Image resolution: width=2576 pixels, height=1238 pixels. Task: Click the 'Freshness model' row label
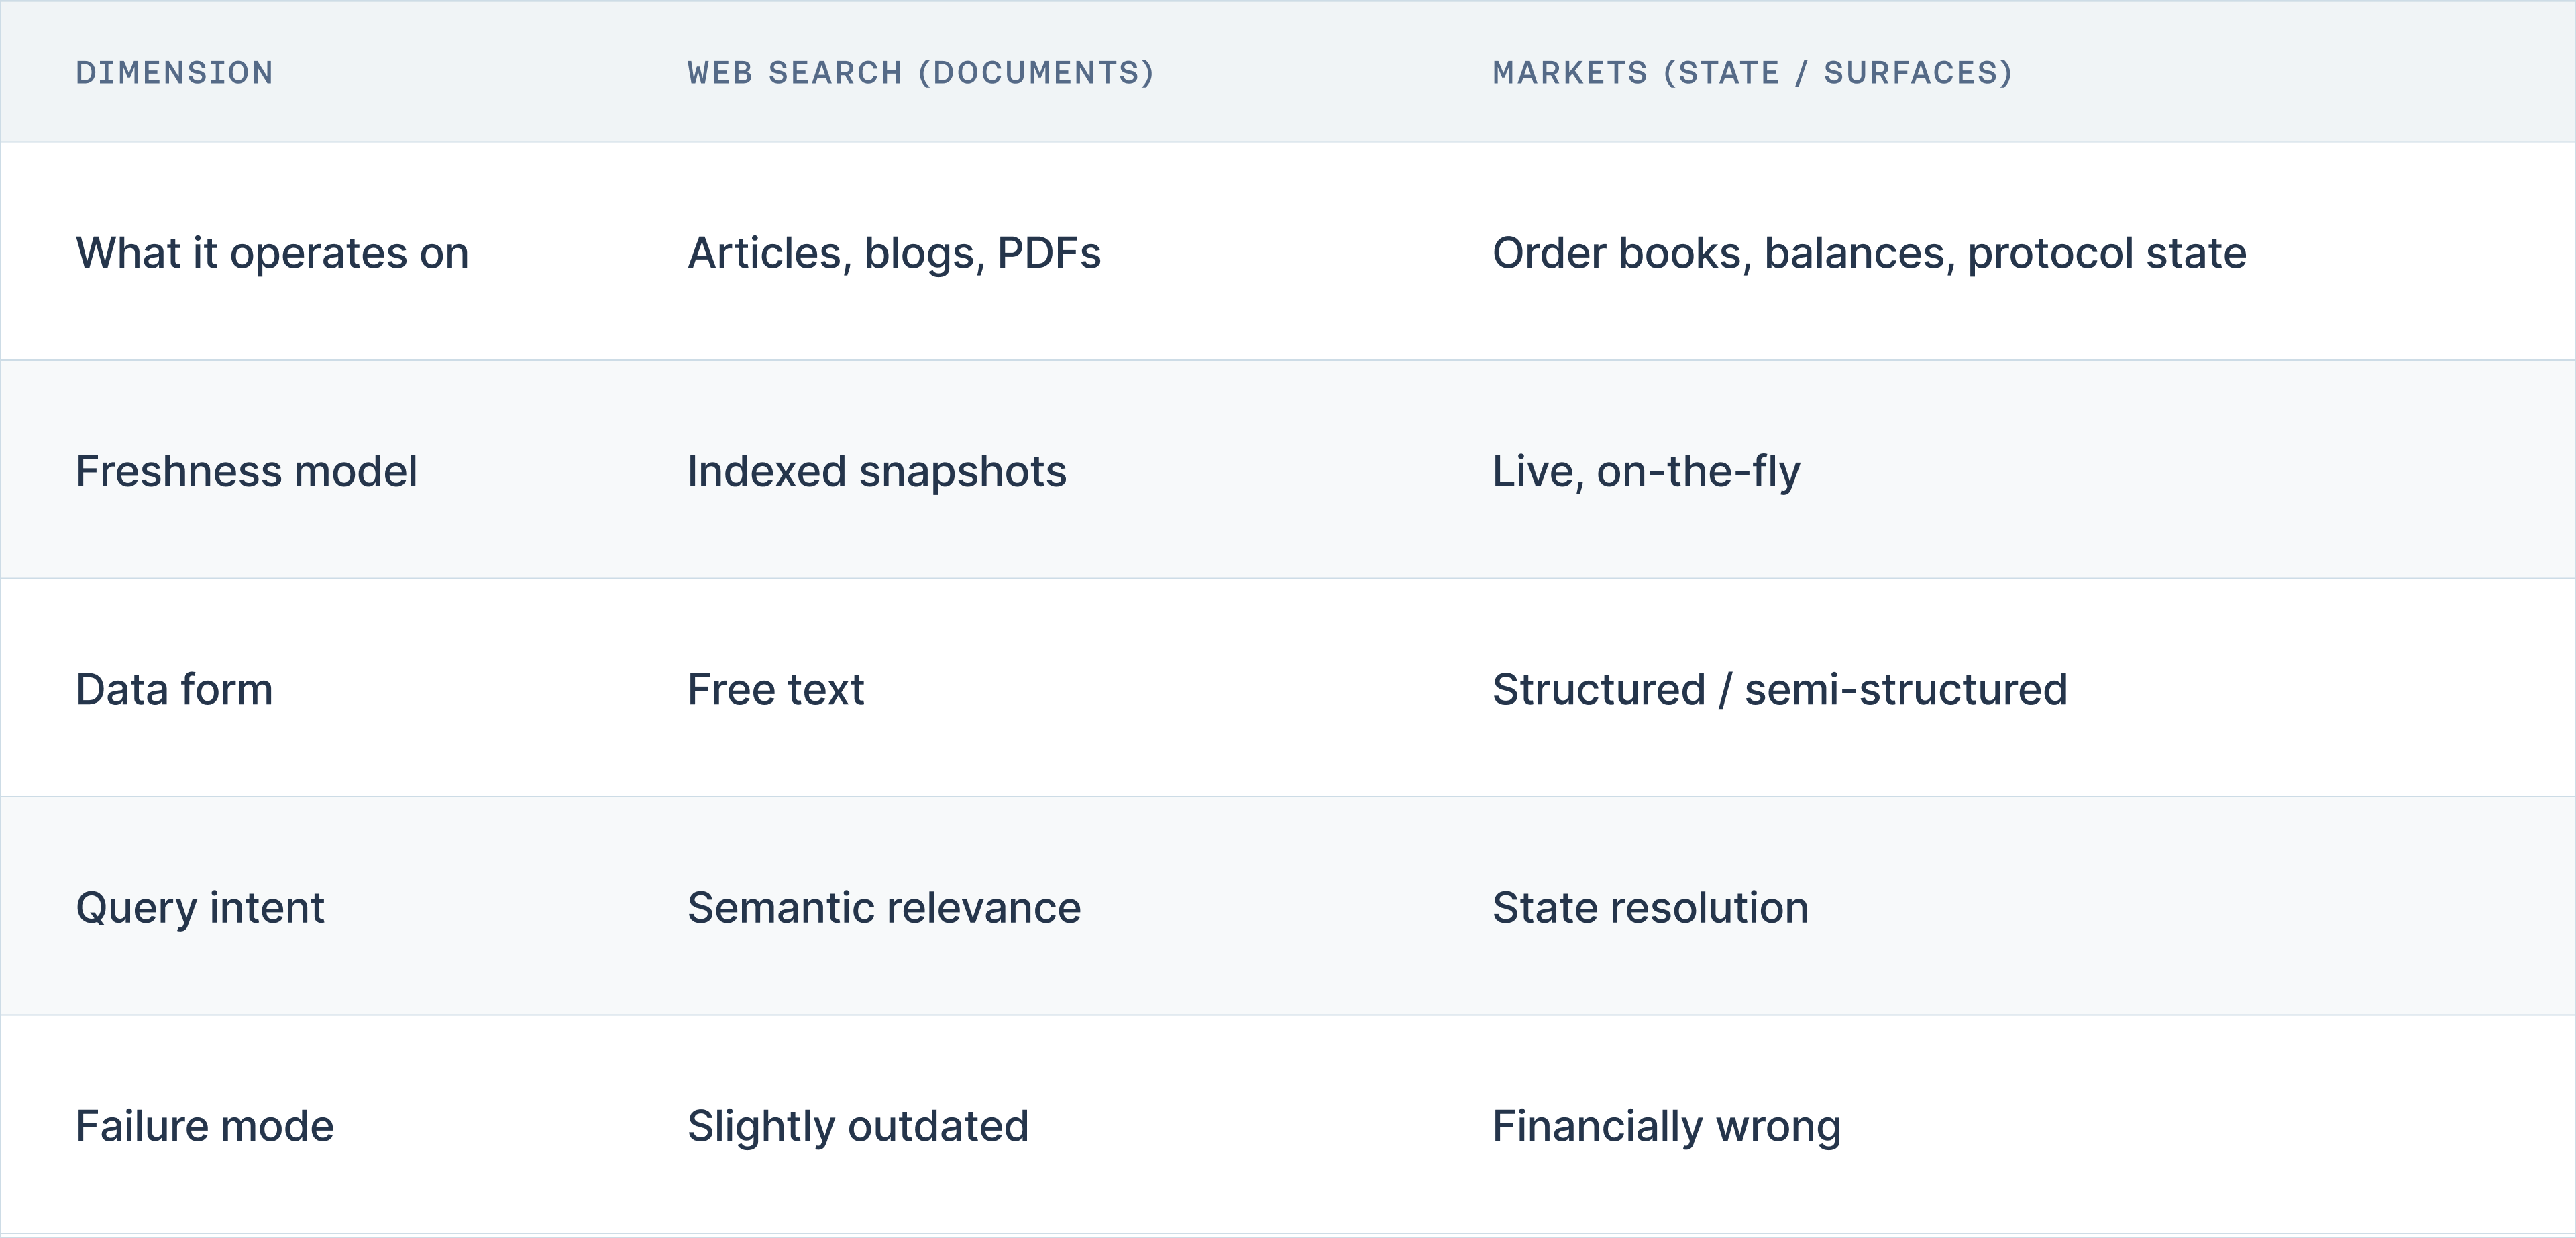pos(246,471)
